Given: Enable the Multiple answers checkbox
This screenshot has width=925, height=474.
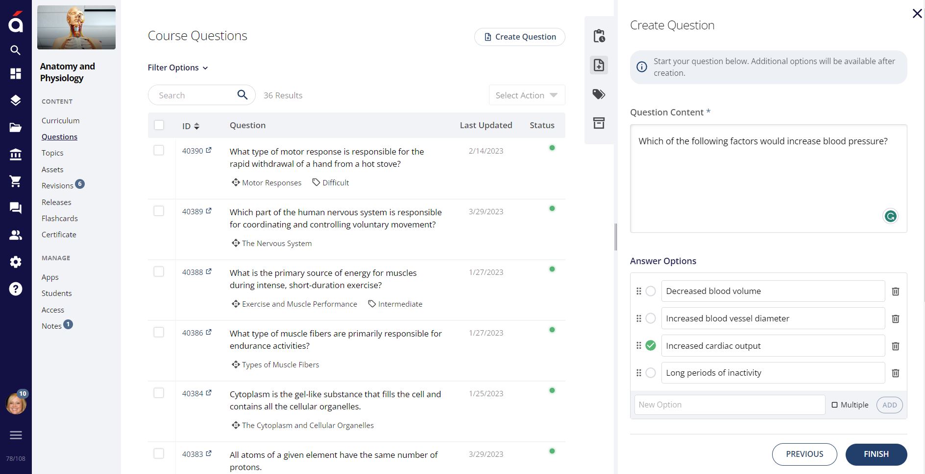Looking at the screenshot, I should tap(835, 405).
